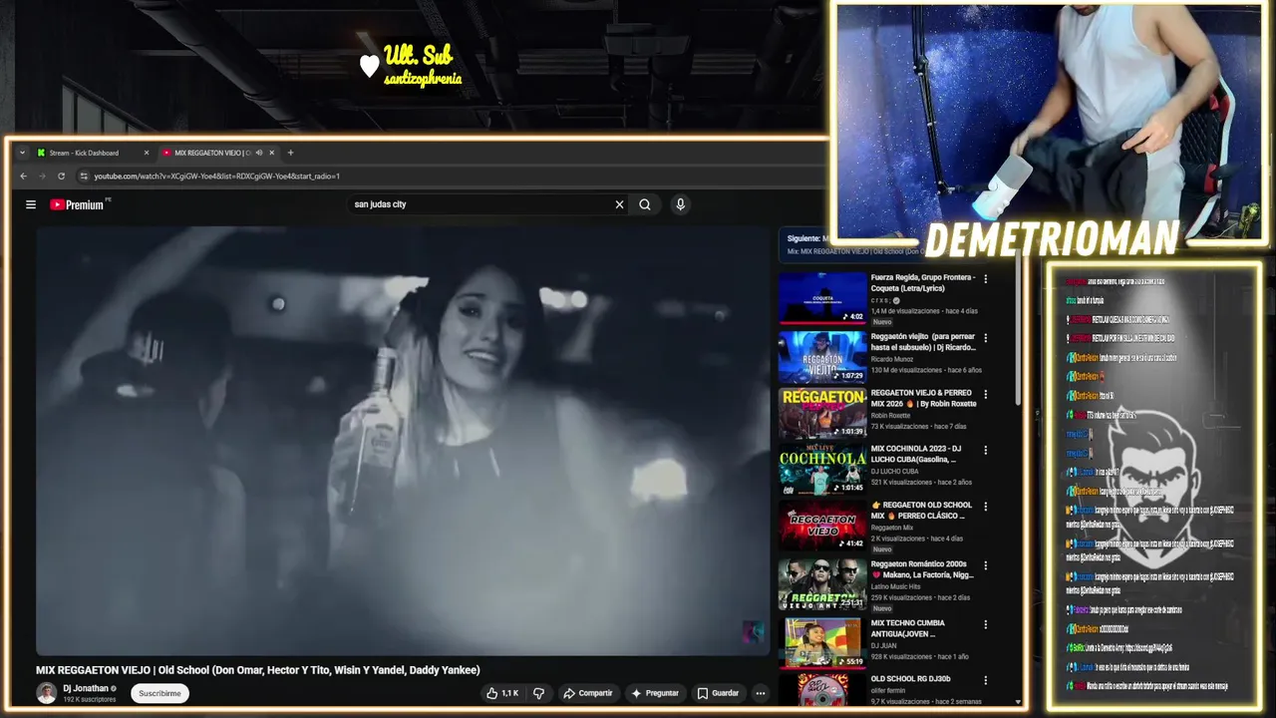Click title Reggaeton Romántico 2000s Makano

click(x=922, y=569)
